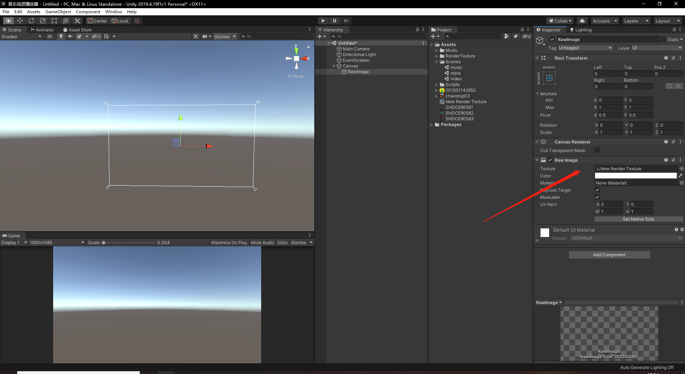Enable Cull Transparent Mesh in Canvas Renderer
Screen dimensions: 685x374
point(597,150)
